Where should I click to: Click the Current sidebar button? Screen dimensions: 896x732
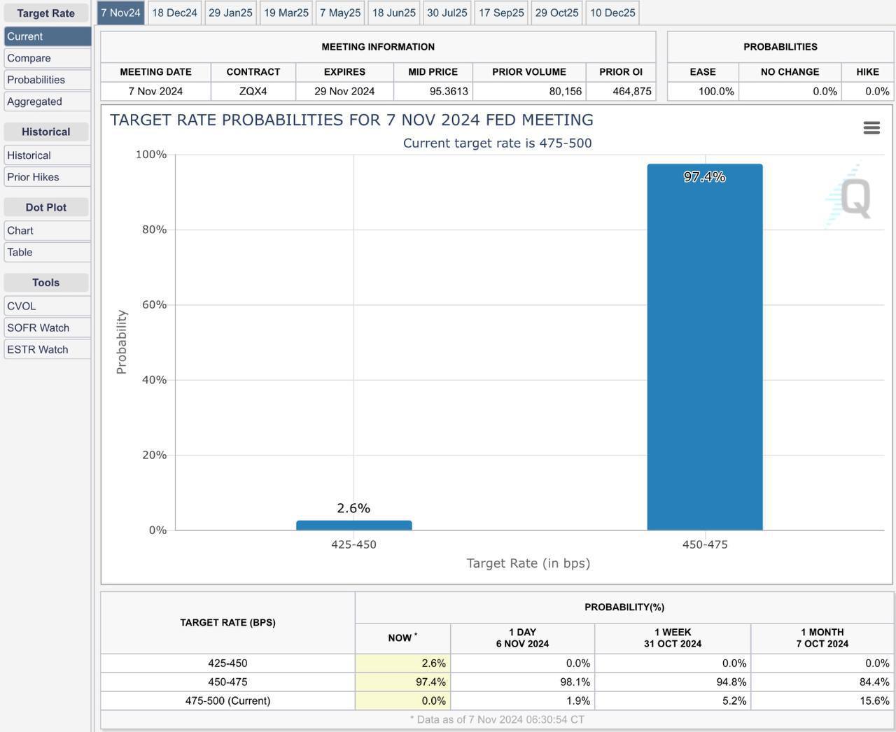coord(47,36)
